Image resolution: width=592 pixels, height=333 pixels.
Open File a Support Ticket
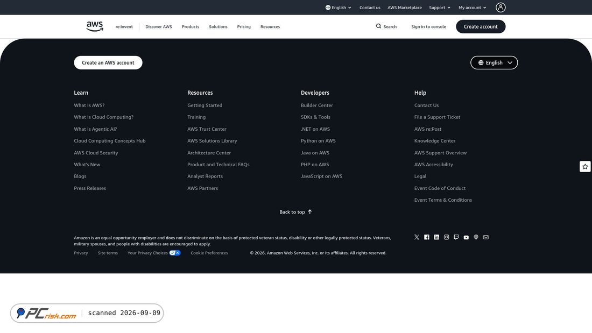coord(437,117)
